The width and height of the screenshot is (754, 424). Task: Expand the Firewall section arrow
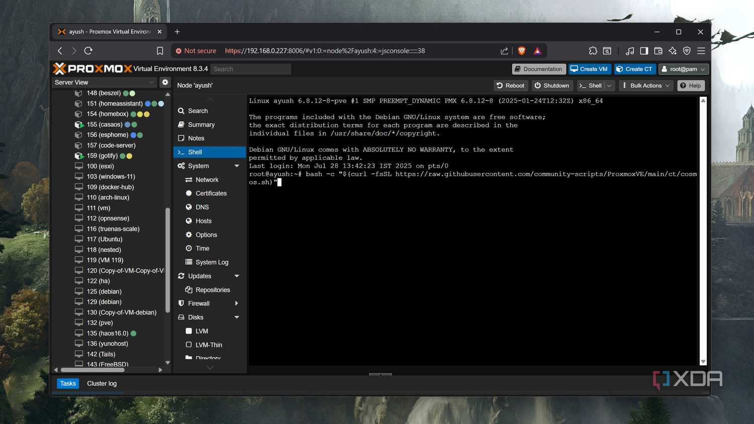(237, 303)
